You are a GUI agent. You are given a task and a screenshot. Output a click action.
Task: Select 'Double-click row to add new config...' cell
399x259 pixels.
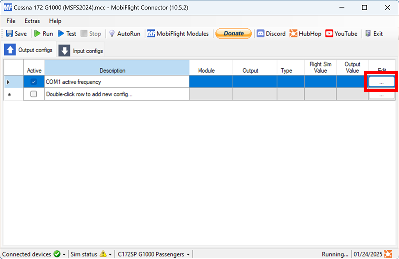(x=117, y=94)
